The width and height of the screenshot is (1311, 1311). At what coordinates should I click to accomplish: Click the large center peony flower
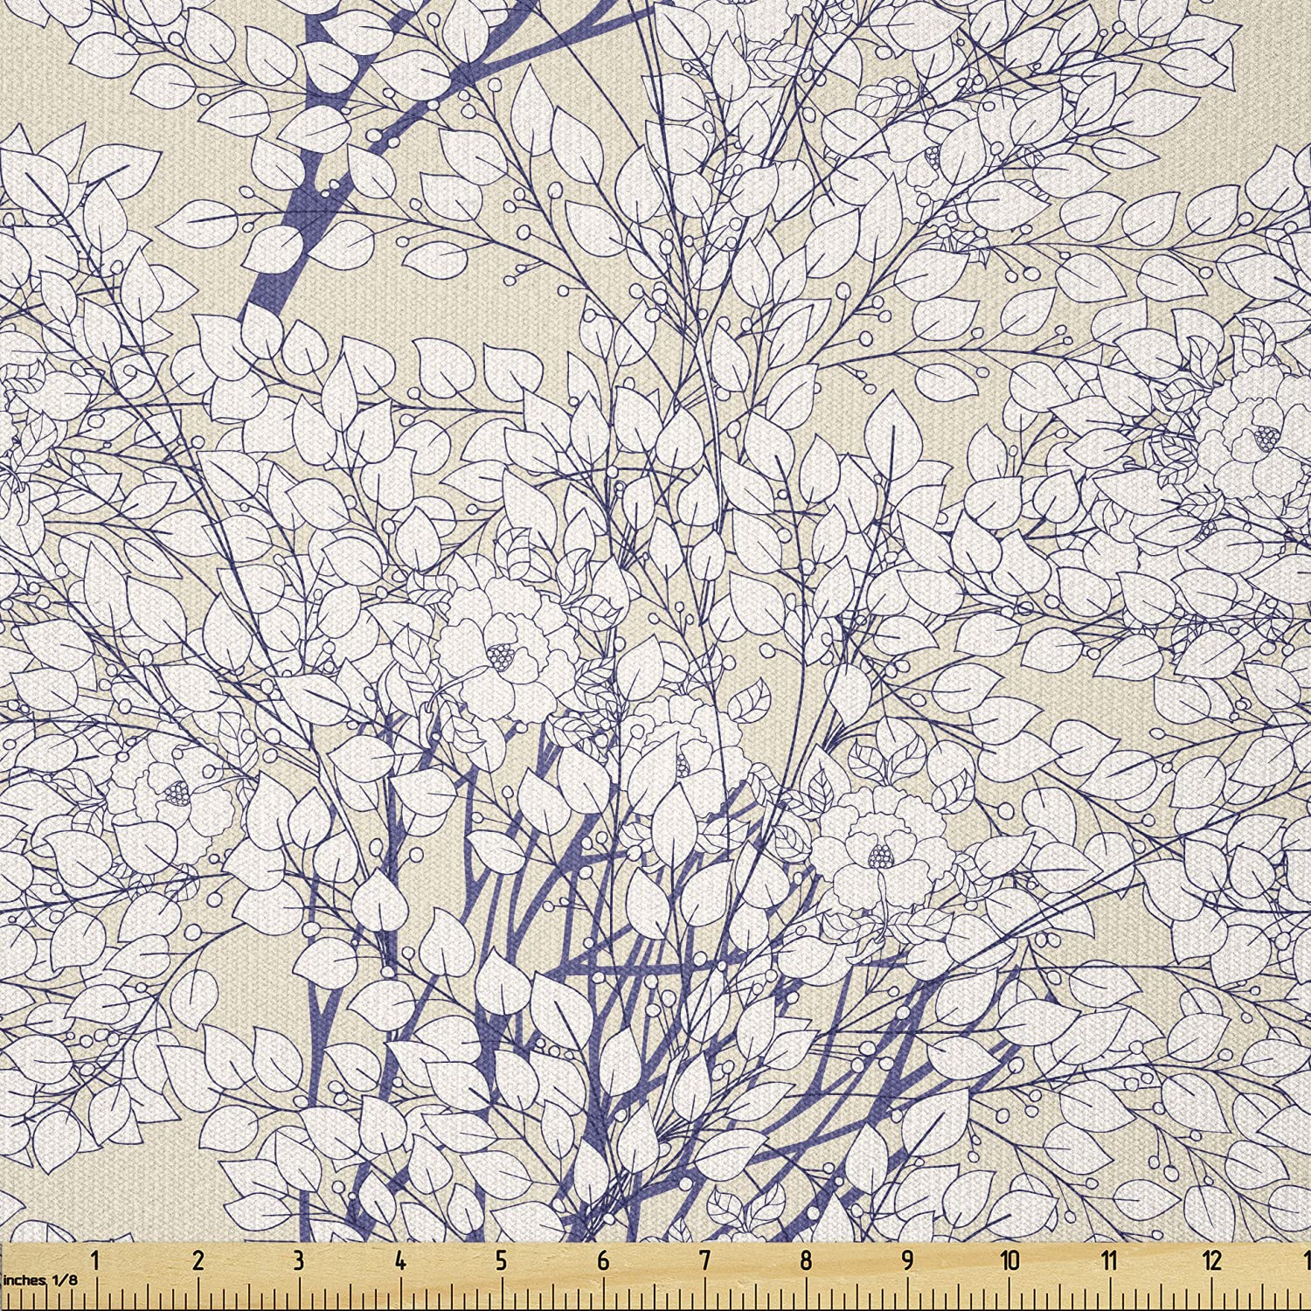[x=498, y=651]
